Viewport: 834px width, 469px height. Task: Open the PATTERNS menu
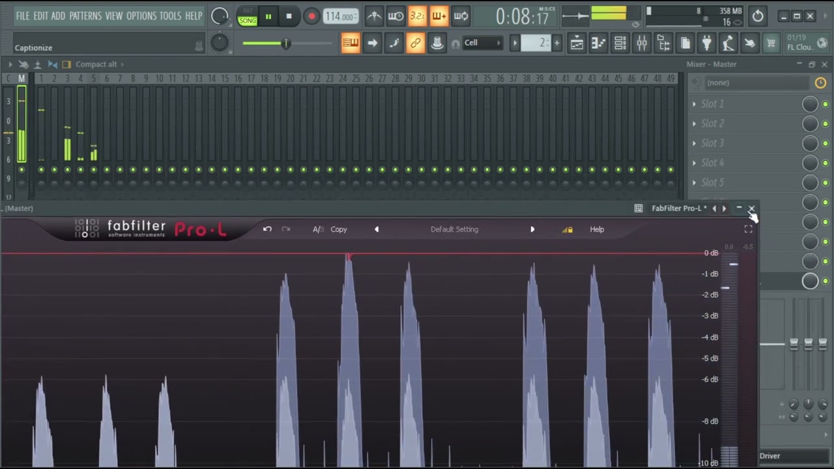(85, 16)
